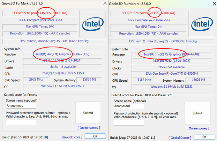This screenshot has height=141, width=217.
Task: Click 'Build: [Feb 15 2024 @ 17:30:19]' text
Action: pyautogui.click(x=25, y=137)
